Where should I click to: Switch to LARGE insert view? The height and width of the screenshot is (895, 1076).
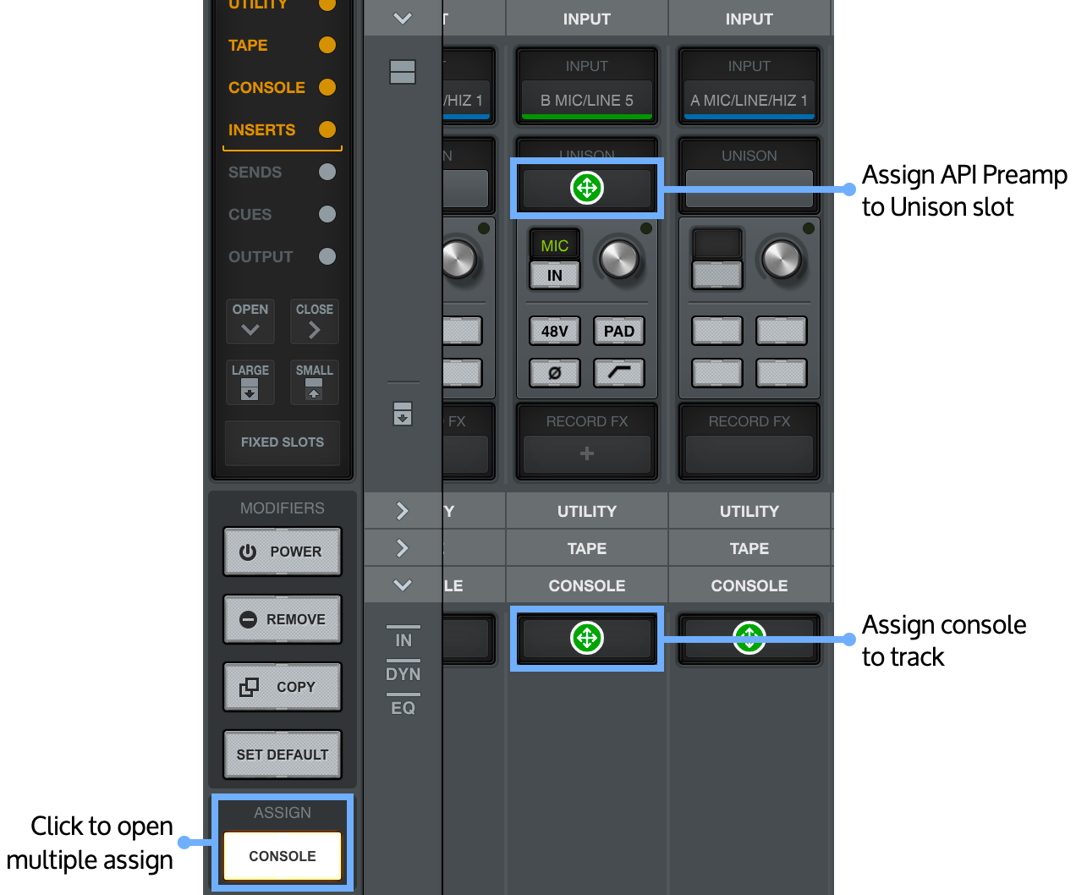pyautogui.click(x=250, y=382)
